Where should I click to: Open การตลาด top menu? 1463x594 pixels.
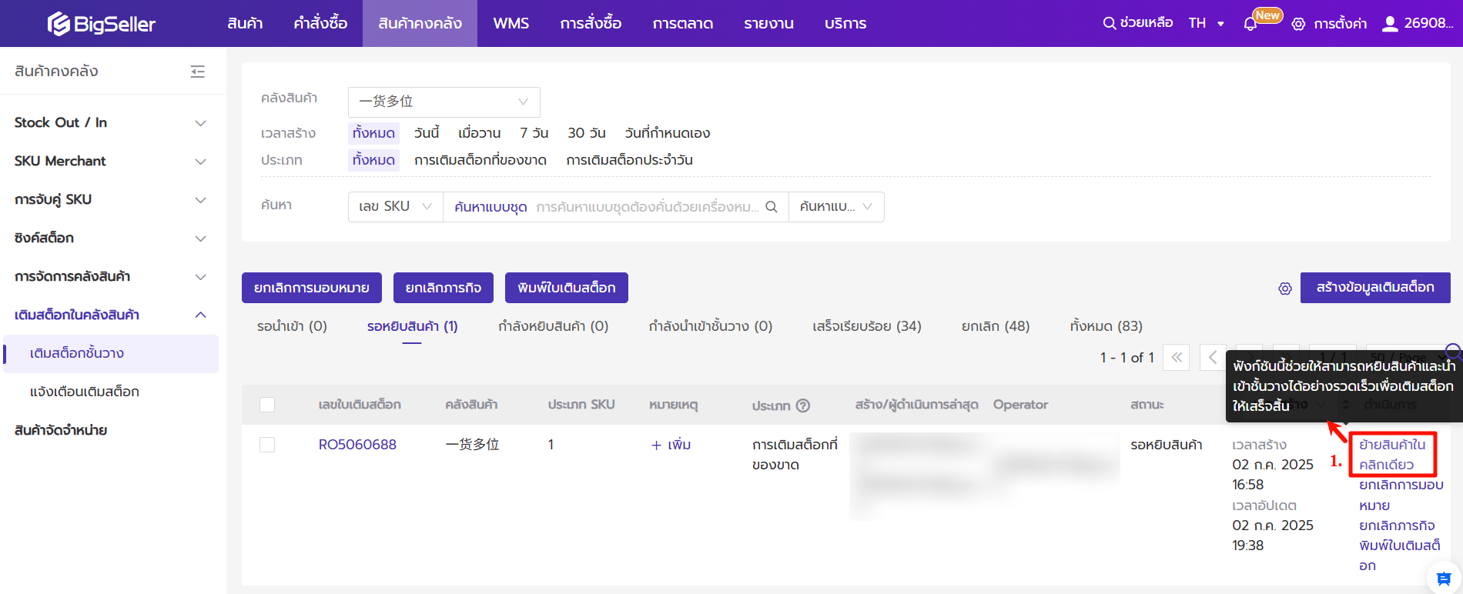coord(682,24)
